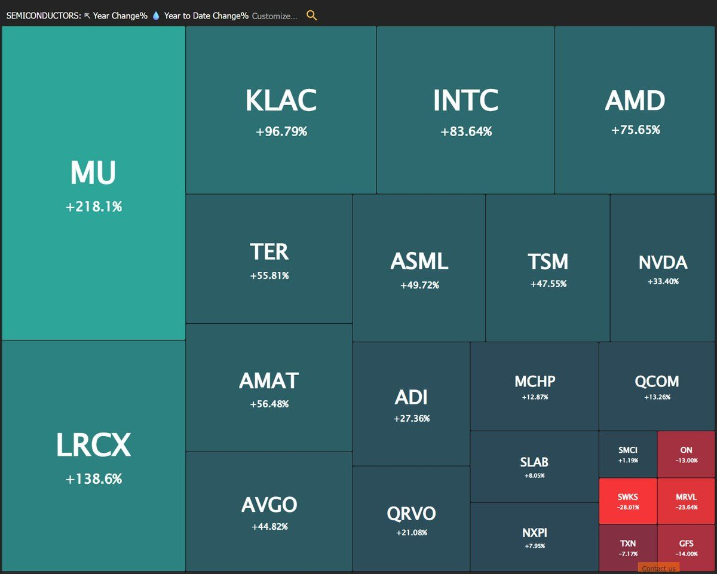
Task: Click the ASML tile
Action: (x=419, y=268)
